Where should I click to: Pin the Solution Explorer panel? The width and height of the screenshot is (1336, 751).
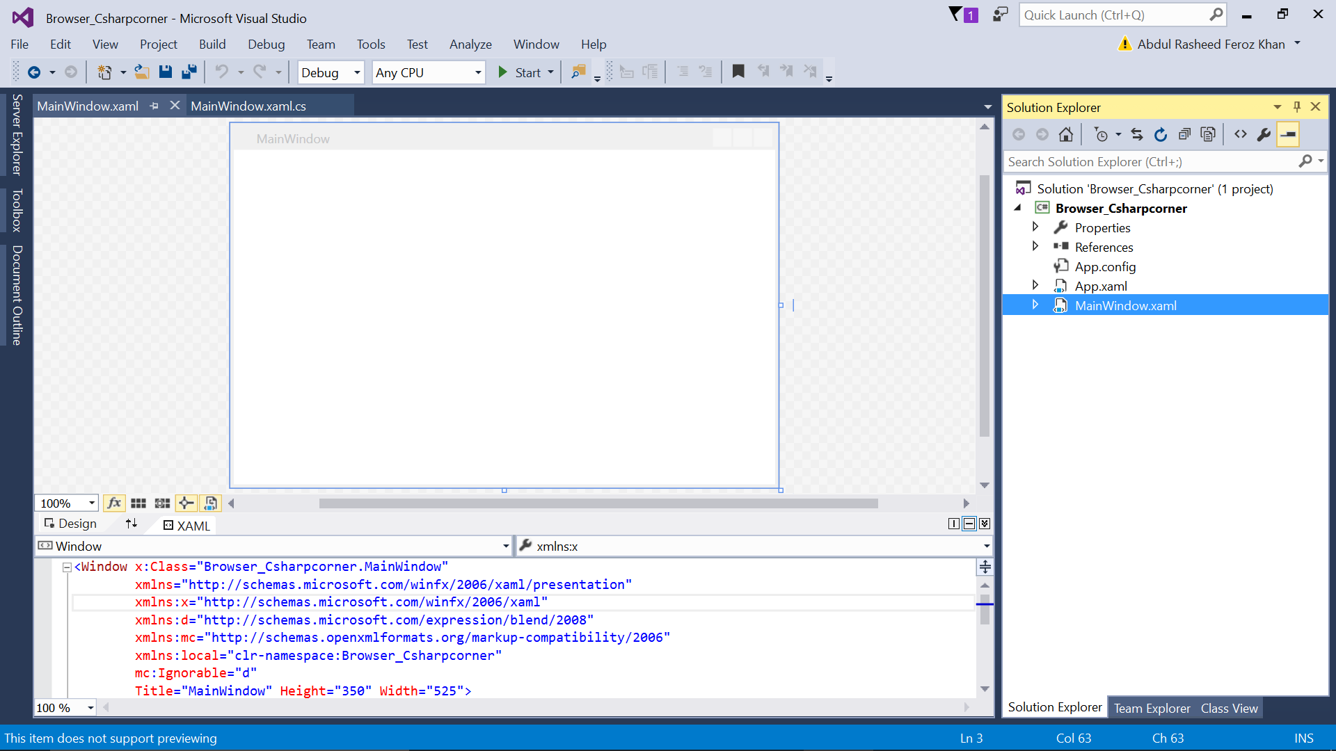[x=1297, y=106]
